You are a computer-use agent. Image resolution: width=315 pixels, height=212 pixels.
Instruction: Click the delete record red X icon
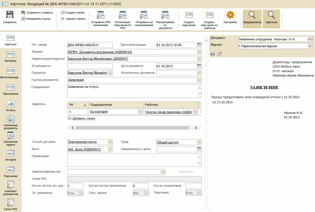(63, 19)
